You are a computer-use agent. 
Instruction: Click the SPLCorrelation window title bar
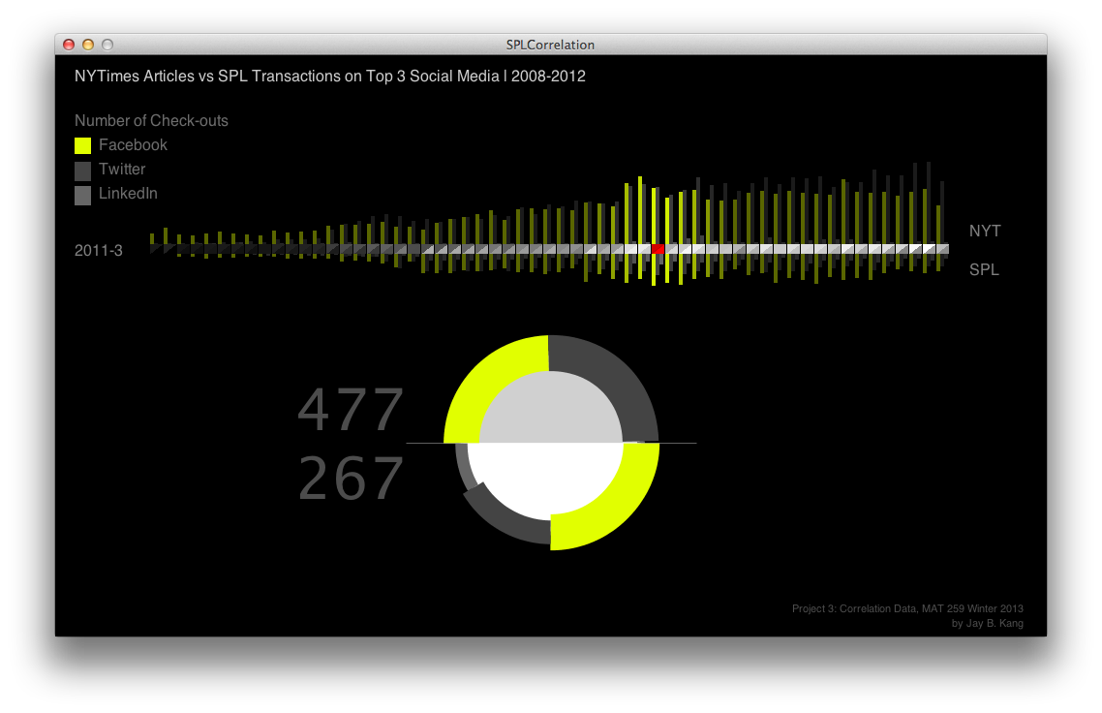coord(550,45)
